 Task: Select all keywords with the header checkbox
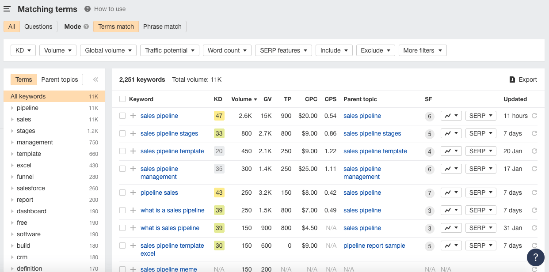(x=122, y=99)
